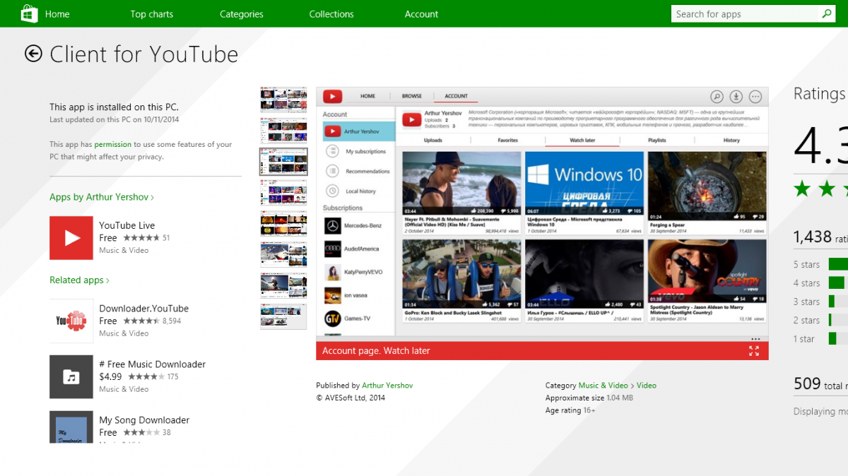Click the search magnifier button
The height and width of the screenshot is (476, 848).
click(x=826, y=13)
